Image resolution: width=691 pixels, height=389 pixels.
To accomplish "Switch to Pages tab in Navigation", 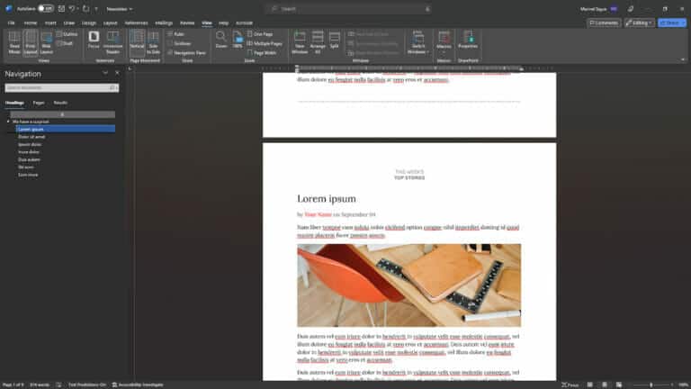I will [x=39, y=103].
